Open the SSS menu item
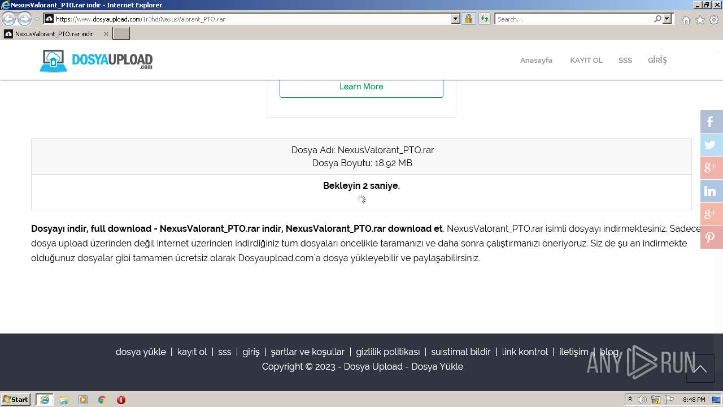This screenshot has width=723, height=407. click(625, 60)
